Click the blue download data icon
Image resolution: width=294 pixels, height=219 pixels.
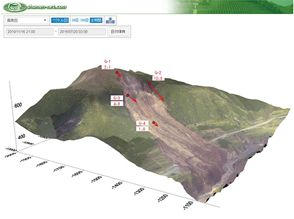click(x=110, y=21)
